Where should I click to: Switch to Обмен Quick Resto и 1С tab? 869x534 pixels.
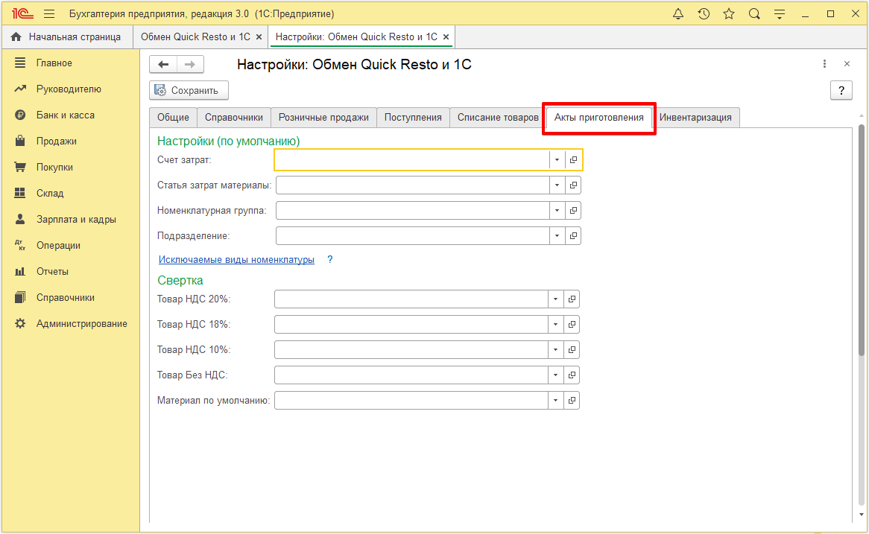tap(195, 37)
